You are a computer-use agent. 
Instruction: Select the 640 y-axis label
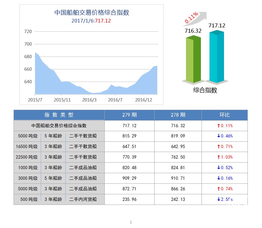28,82
